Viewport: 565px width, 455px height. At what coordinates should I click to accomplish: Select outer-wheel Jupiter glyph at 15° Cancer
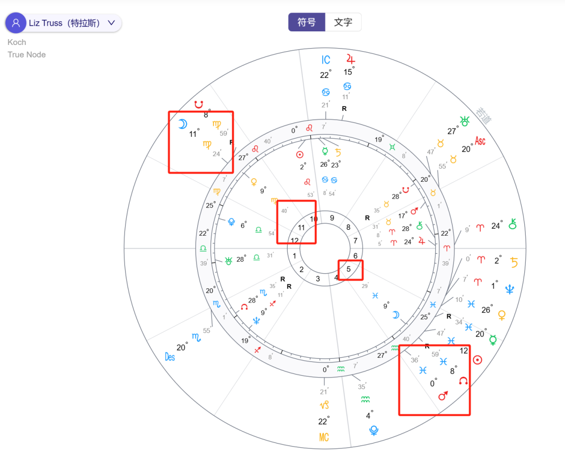coord(351,59)
